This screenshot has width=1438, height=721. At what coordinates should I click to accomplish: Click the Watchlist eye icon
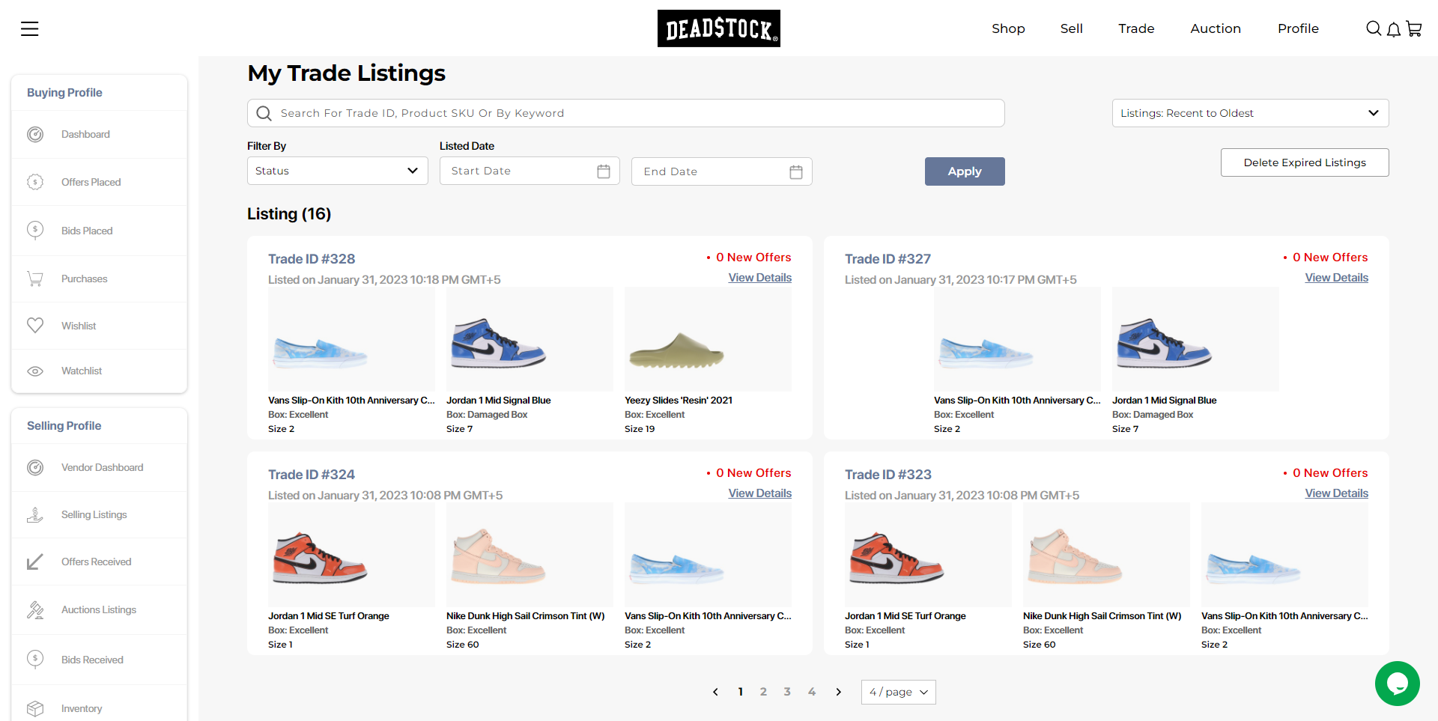[35, 371]
